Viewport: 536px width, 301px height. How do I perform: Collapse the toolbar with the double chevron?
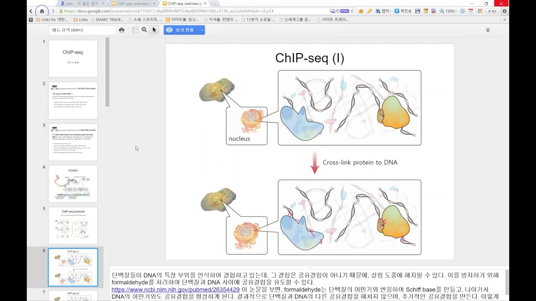point(488,30)
